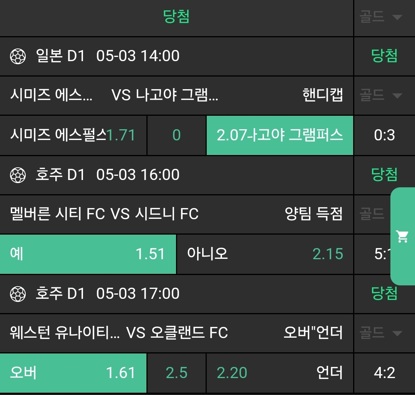Image resolution: width=415 pixels, height=395 pixels.
Task: Choose 아니오 at 2.15 odds
Action: point(264,254)
